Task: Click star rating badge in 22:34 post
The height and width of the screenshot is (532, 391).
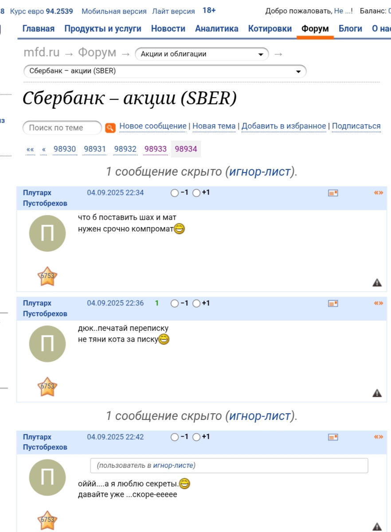Action: pyautogui.click(x=47, y=276)
